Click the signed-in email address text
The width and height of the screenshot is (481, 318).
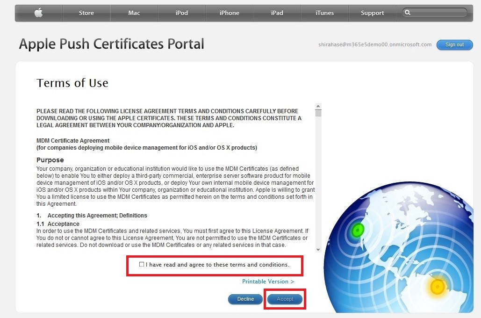pos(375,44)
